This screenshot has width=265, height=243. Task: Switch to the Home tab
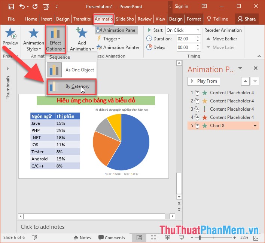[x=31, y=19]
